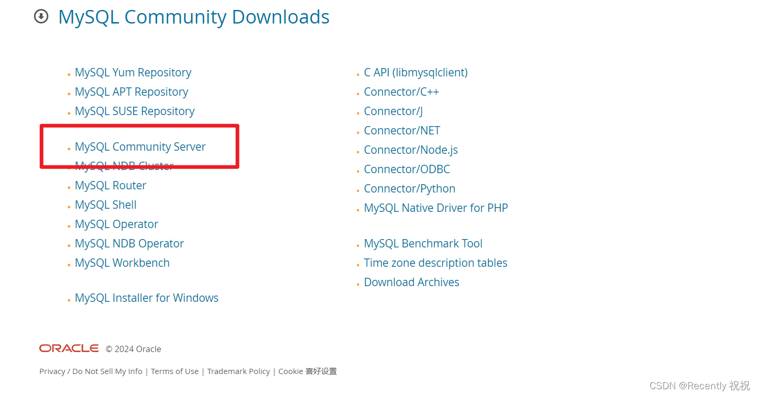Viewport: 758px width, 396px height.
Task: Open Connector/J download link
Action: [393, 111]
